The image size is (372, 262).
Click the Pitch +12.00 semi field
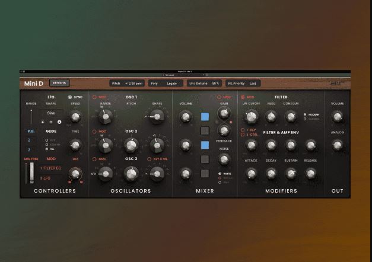[127, 84]
